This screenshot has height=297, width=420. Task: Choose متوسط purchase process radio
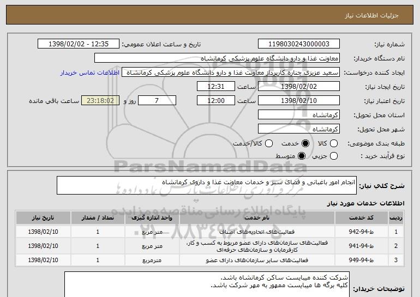pyautogui.click(x=302, y=156)
